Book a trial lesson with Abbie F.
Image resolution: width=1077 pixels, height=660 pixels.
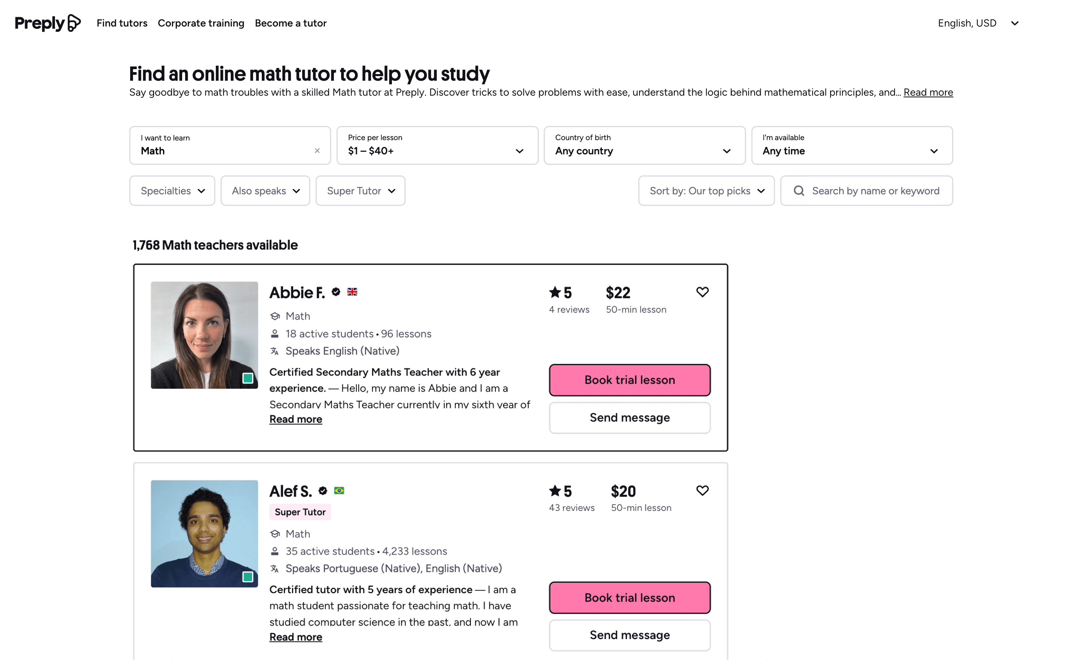pos(629,380)
